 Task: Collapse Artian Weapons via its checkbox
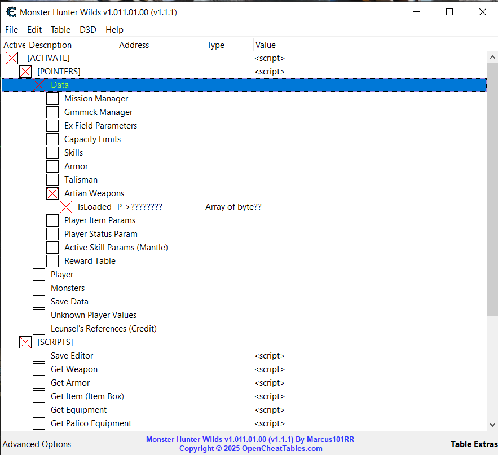tap(52, 193)
